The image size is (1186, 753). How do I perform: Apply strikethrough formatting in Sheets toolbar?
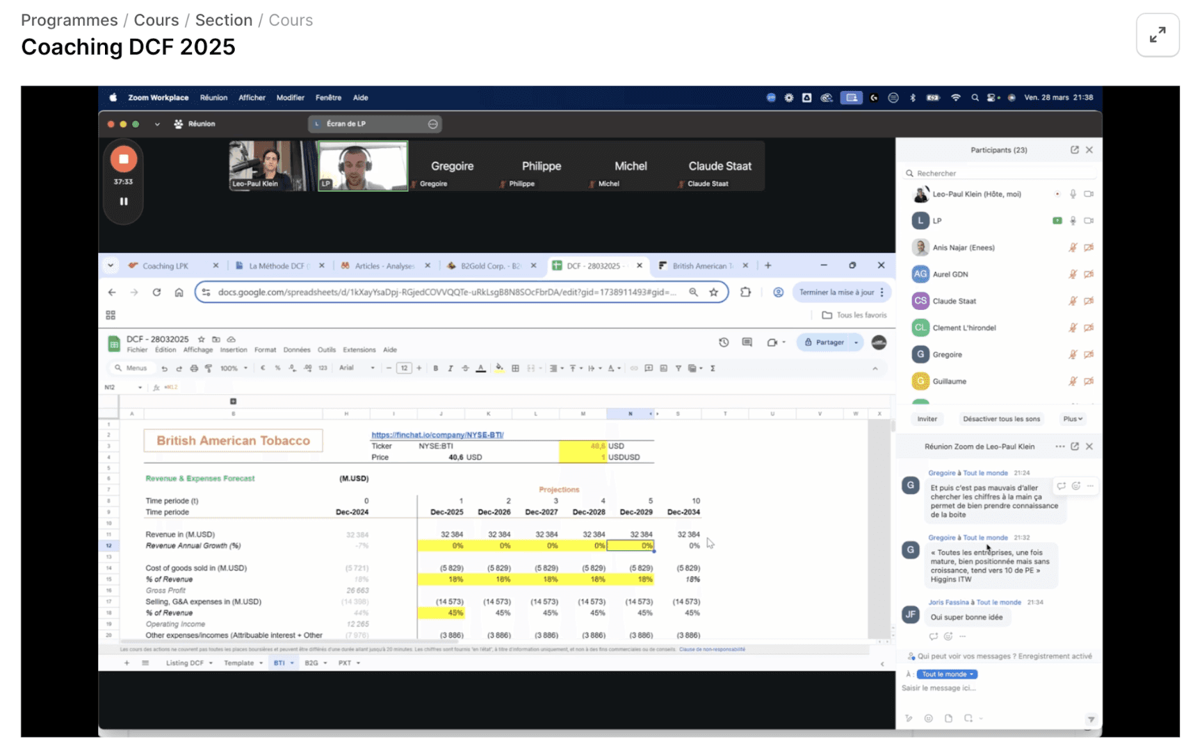465,368
